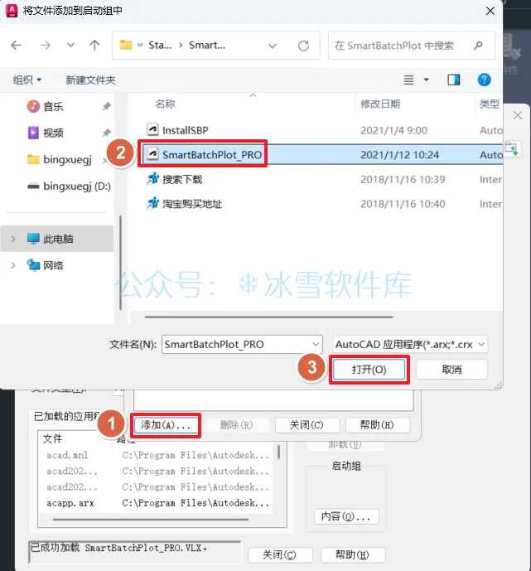Select acad.mnl in loaded applications list
Screen dimensions: 531x571
[67, 455]
